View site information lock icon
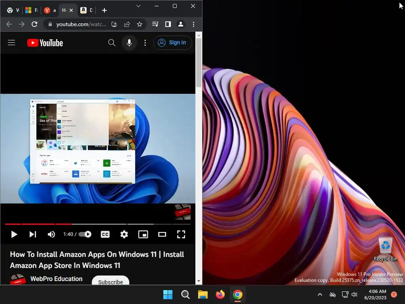 [50, 24]
